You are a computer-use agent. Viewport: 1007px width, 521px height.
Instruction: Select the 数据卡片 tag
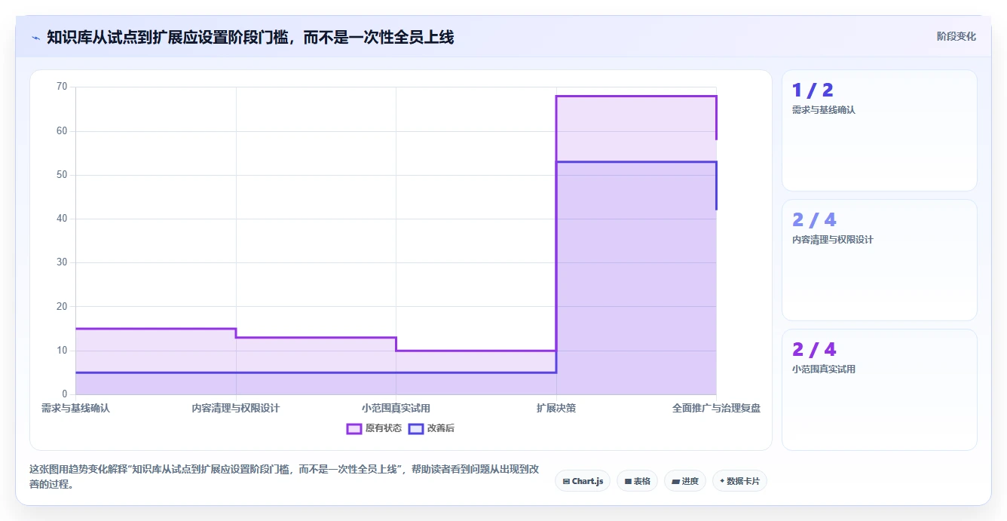point(739,481)
